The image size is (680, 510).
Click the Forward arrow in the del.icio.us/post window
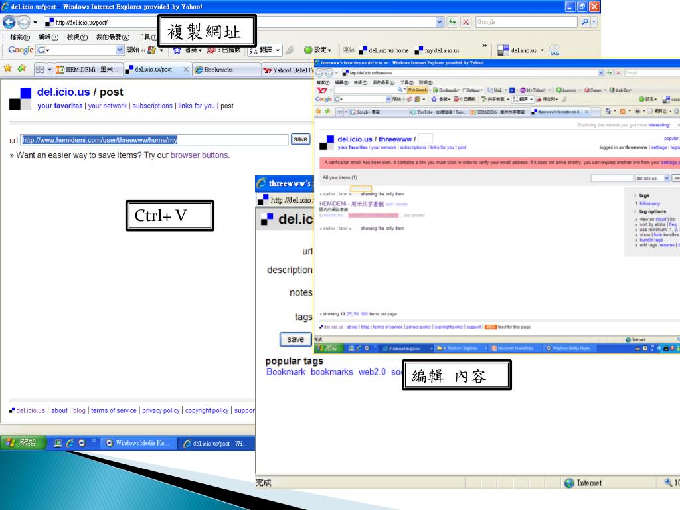tap(23, 22)
